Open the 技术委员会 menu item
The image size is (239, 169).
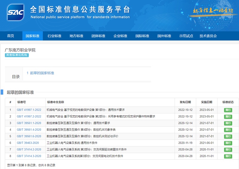click(208, 36)
